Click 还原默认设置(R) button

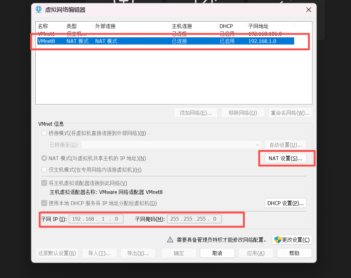pos(57,253)
